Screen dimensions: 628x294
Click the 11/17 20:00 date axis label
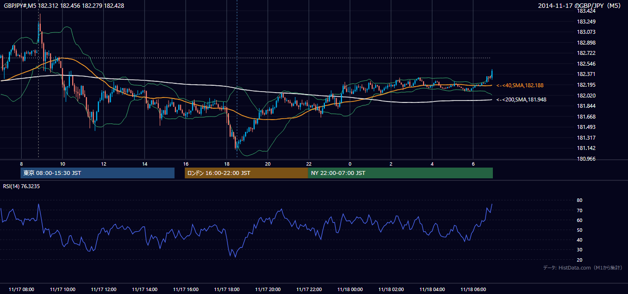pyautogui.click(x=268, y=290)
